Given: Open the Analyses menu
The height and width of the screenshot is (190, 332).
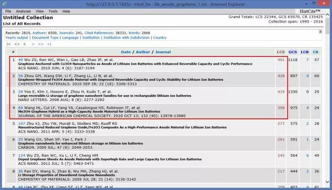Looking at the screenshot, I should point(23,11).
